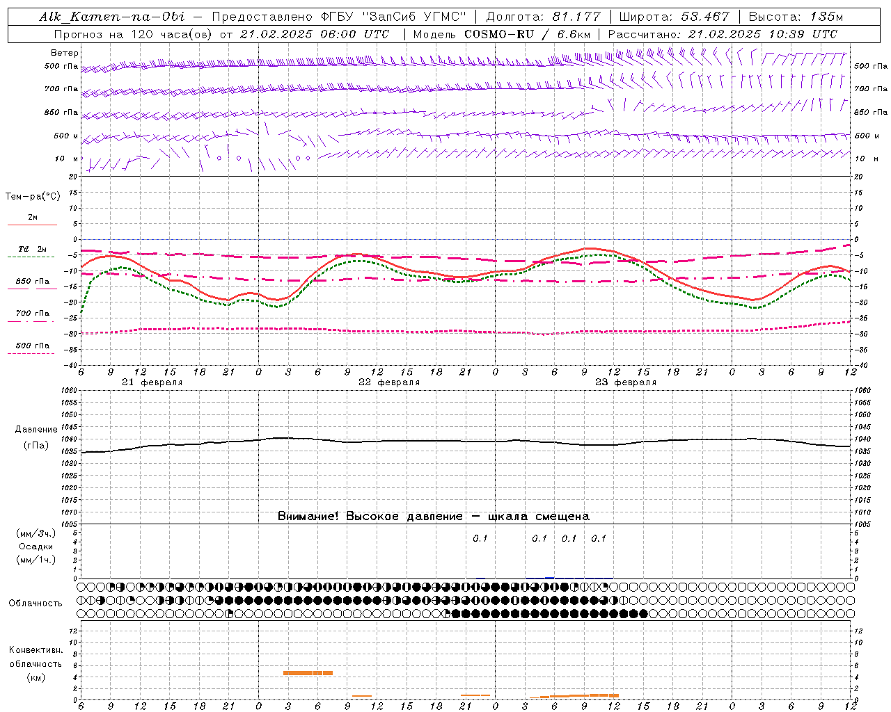Click the "Облачность" label beside cloud circles
The image size is (891, 712).
(36, 604)
